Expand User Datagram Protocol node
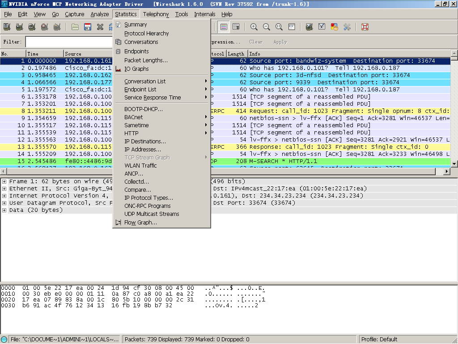 point(4,203)
